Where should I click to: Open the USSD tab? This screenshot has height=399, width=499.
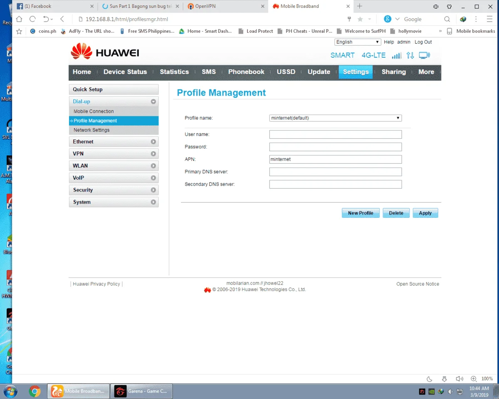pyautogui.click(x=286, y=72)
